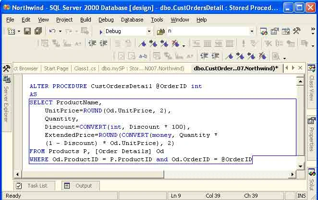The width and height of the screenshot is (318, 200).
Task: Switch to the Start Page tab
Action: pos(56,69)
